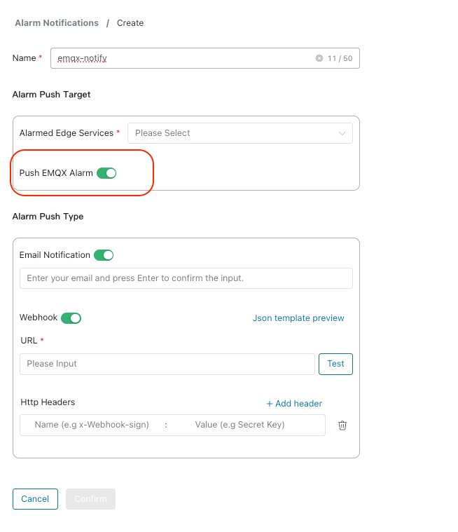Image resolution: width=458 pixels, height=532 pixels.
Task: Go to Alarm Notifications breadcrumb
Action: click(57, 23)
